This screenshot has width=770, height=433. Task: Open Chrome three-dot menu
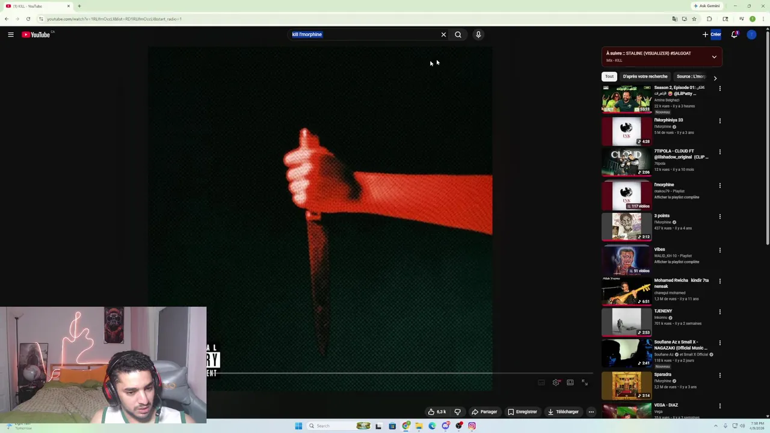click(763, 19)
